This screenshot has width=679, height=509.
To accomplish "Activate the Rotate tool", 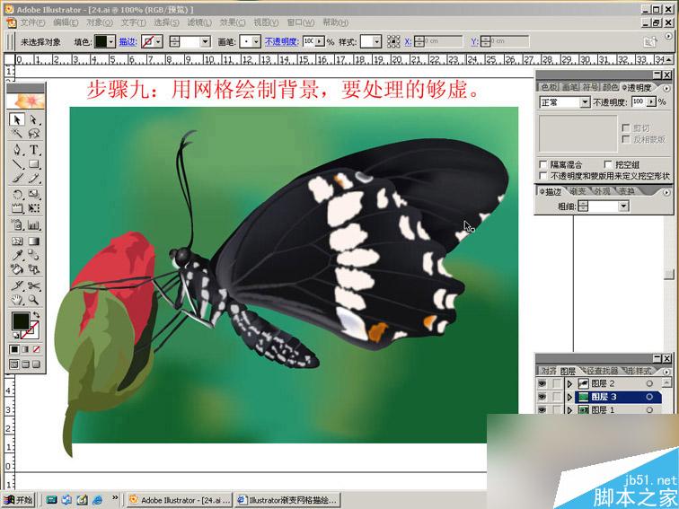I will click(17, 194).
